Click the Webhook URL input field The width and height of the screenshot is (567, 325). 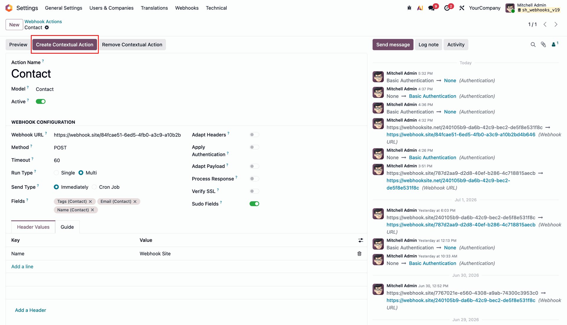[117, 135]
